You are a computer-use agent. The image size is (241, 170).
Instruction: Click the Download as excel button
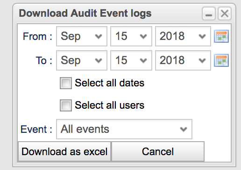64,151
